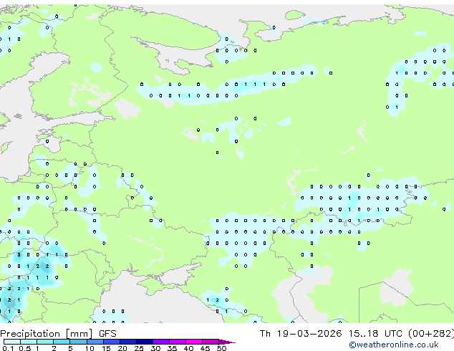Screen dimensions: 454x351
Task: Click the 1–2 mm legend color swatch
Action: (45, 342)
